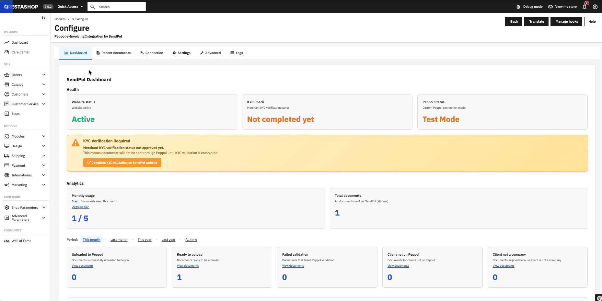The height and width of the screenshot is (301, 602).
Task: Click the Symfony debug toolbar icon
Action: pyautogui.click(x=599, y=298)
